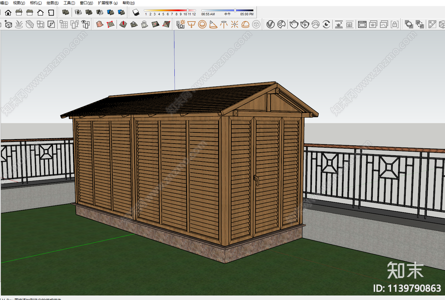Show the V-Ray Frame Buffer

(x=362, y=24)
